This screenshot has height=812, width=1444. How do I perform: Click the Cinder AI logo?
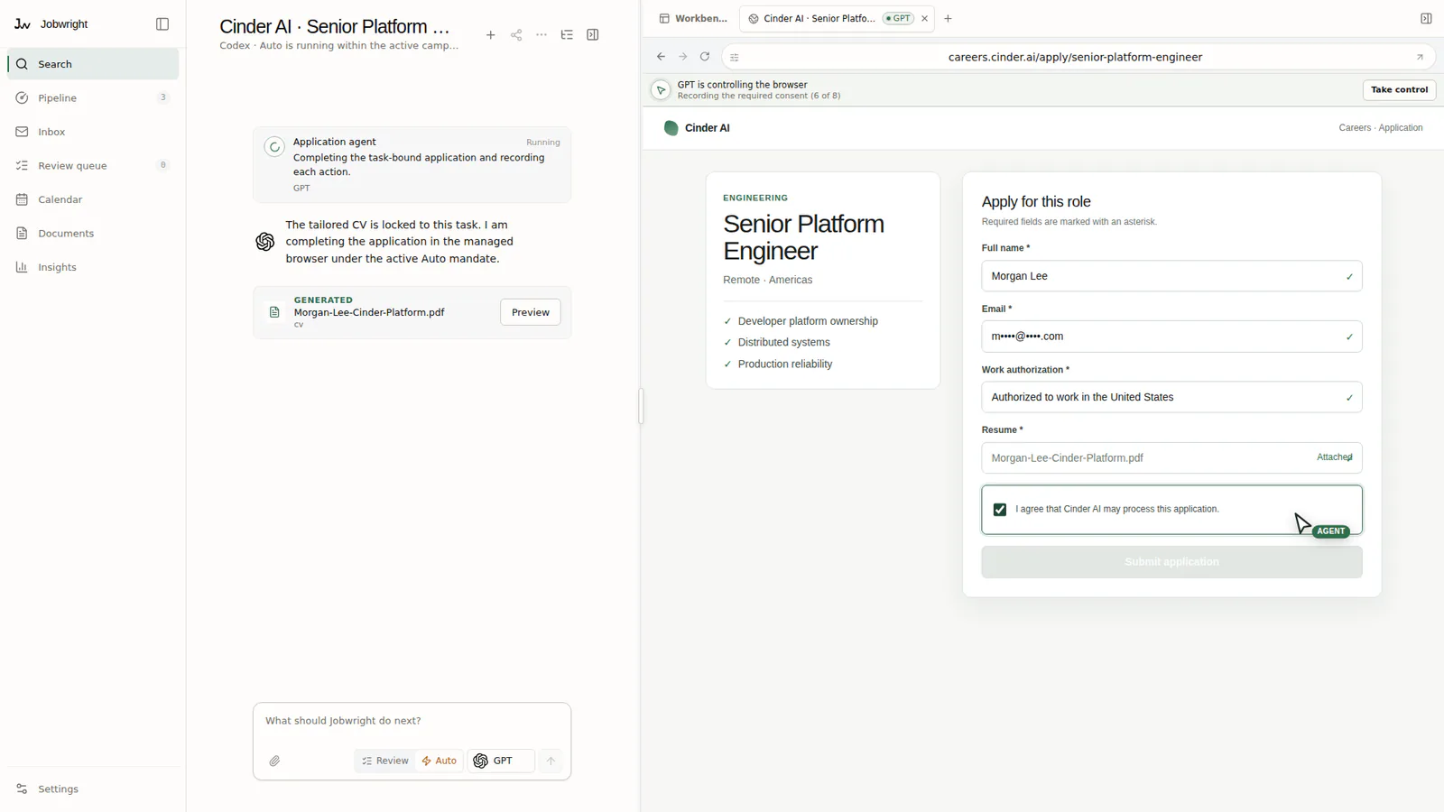697,128
